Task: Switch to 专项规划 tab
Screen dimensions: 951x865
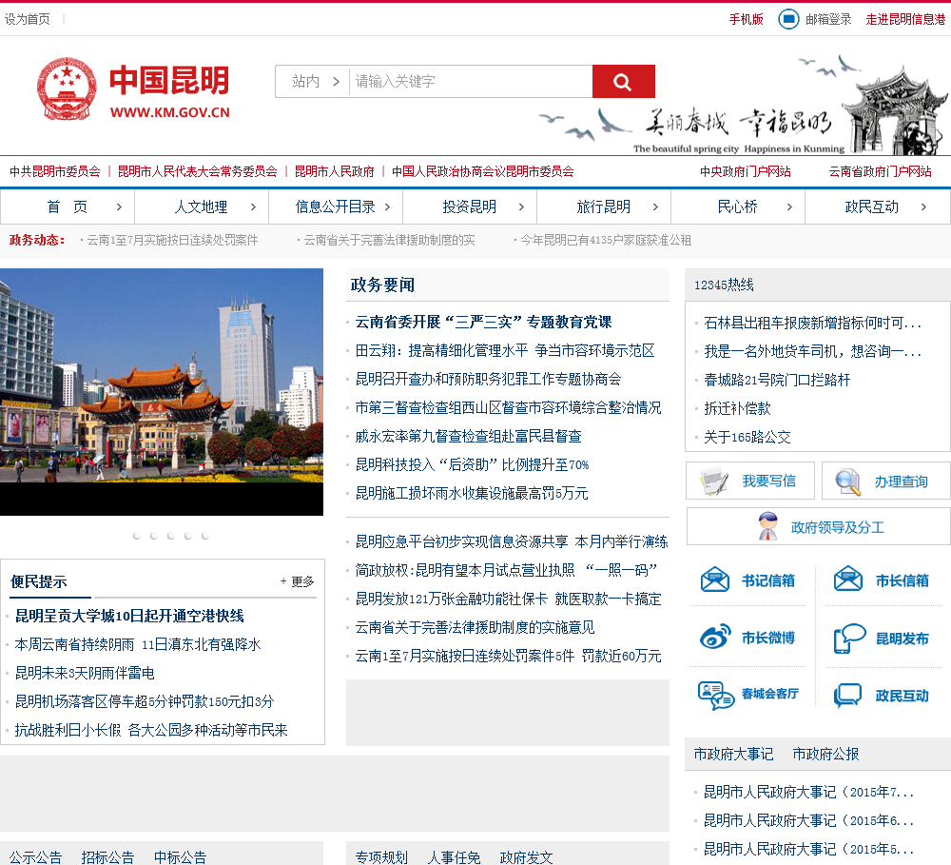Action: (x=381, y=857)
